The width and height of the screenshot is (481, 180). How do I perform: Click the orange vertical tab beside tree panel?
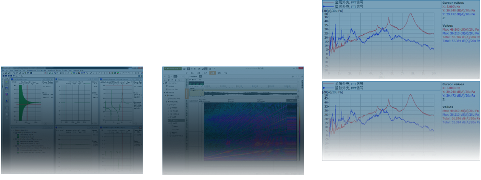click(x=186, y=93)
